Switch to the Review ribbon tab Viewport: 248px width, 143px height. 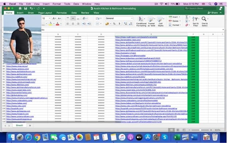click(x=85, y=13)
